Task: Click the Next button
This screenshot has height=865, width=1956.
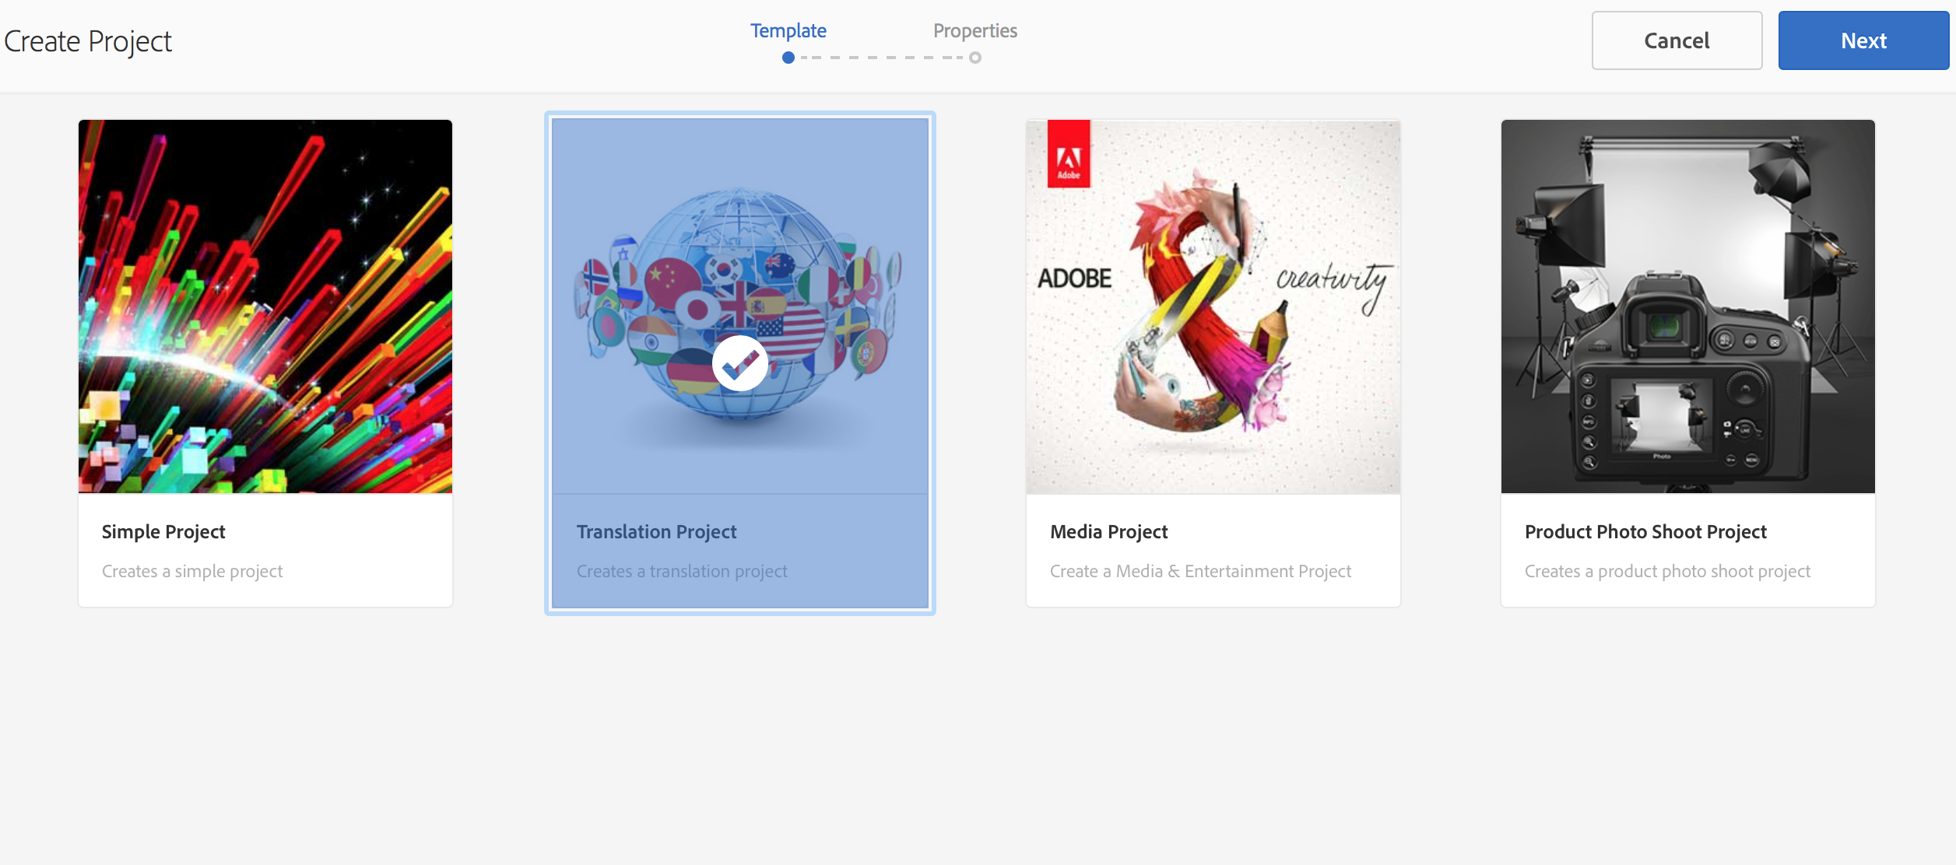Action: pos(1863,40)
